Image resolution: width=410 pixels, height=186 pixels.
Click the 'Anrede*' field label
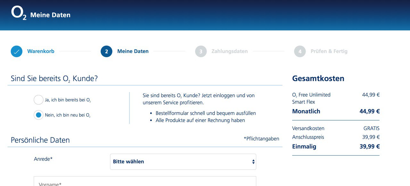tap(43, 159)
